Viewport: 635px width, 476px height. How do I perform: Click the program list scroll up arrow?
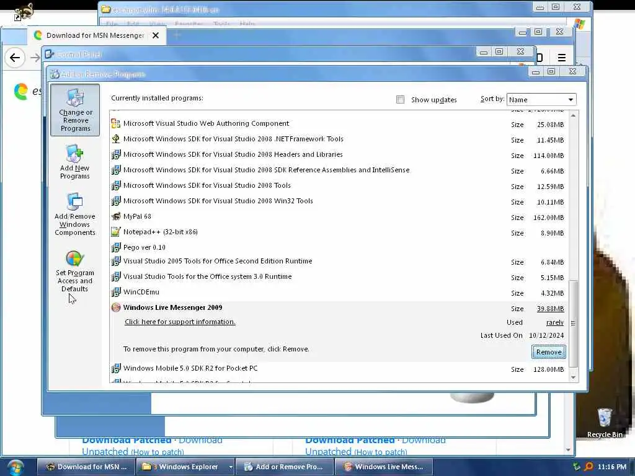tap(573, 116)
